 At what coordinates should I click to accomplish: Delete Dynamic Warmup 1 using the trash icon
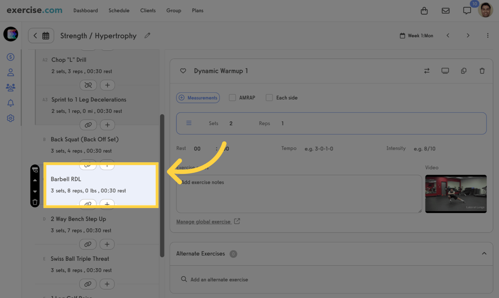coord(482,71)
